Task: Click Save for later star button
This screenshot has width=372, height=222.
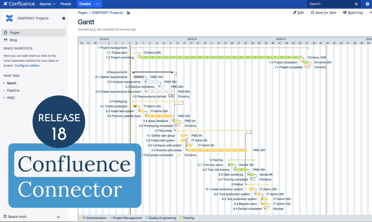Action: pyautogui.click(x=323, y=13)
